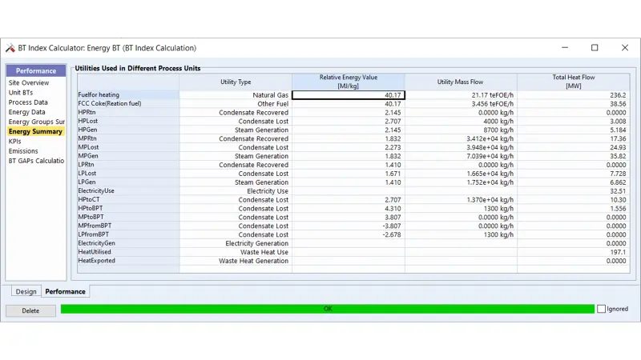
Task: Click the 'HPRtn' row label
Action: (x=128, y=112)
